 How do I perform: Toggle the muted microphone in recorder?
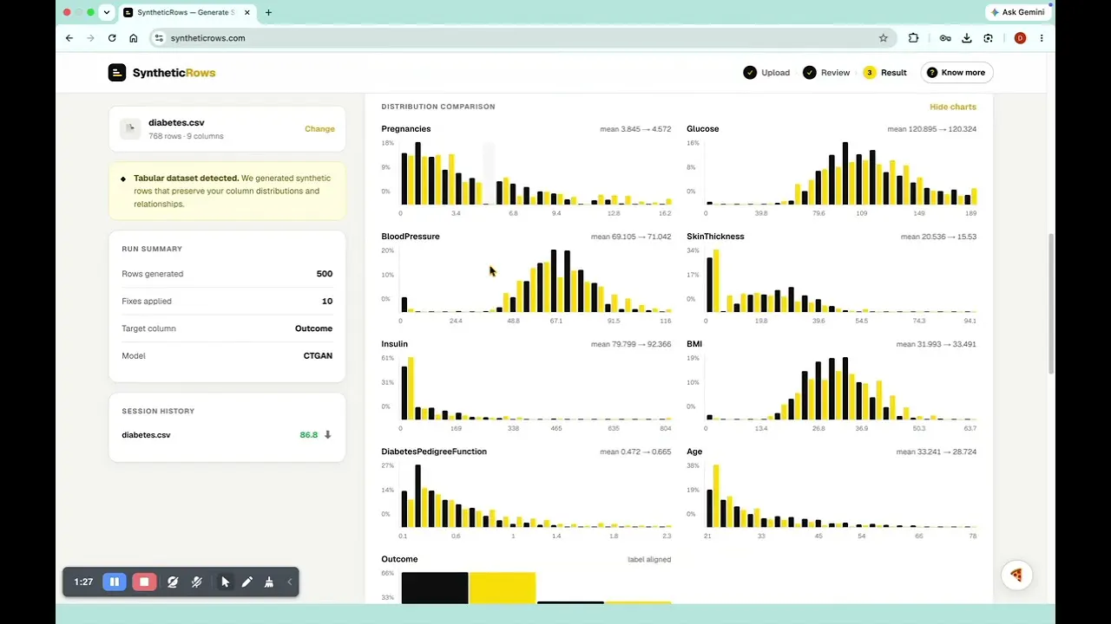(197, 582)
